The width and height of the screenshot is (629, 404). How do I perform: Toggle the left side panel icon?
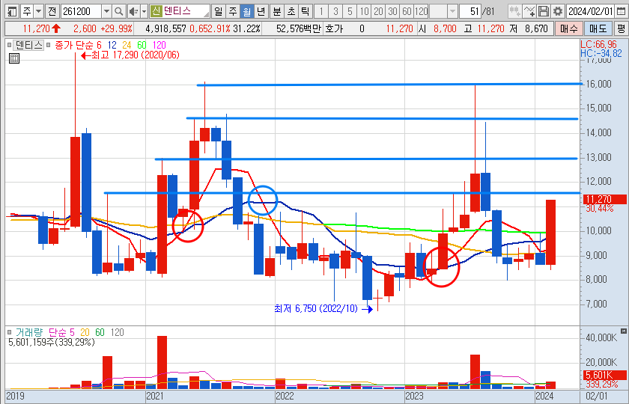13,11
